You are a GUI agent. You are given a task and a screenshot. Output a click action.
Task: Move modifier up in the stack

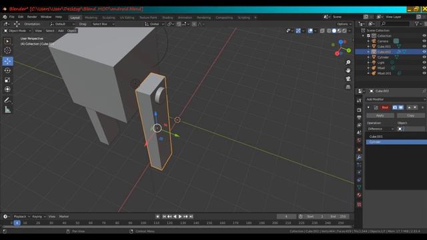click(409, 107)
